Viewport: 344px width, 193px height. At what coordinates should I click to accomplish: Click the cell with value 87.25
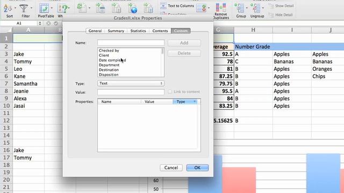click(224, 76)
